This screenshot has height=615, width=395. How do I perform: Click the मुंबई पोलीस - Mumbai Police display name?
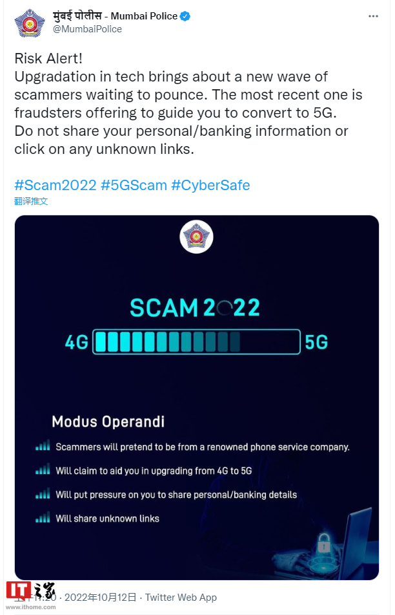[x=115, y=16]
